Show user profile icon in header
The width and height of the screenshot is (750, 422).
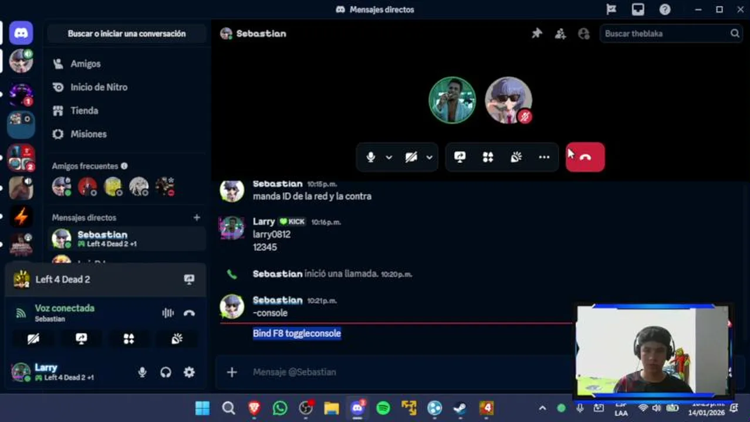(x=584, y=33)
